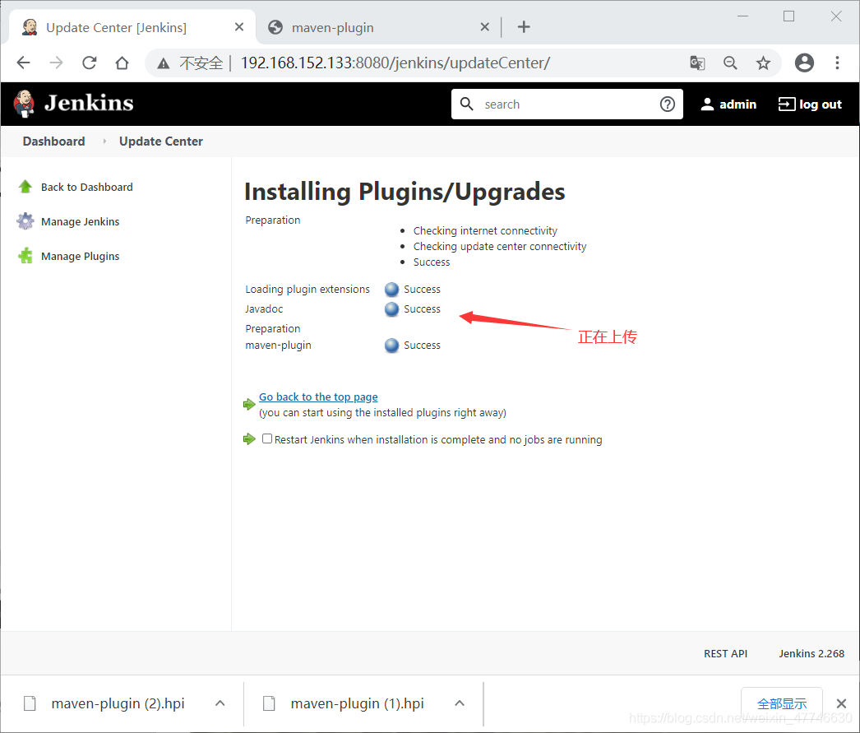Expand options for maven-plugin (2).hpi download

[x=220, y=703]
